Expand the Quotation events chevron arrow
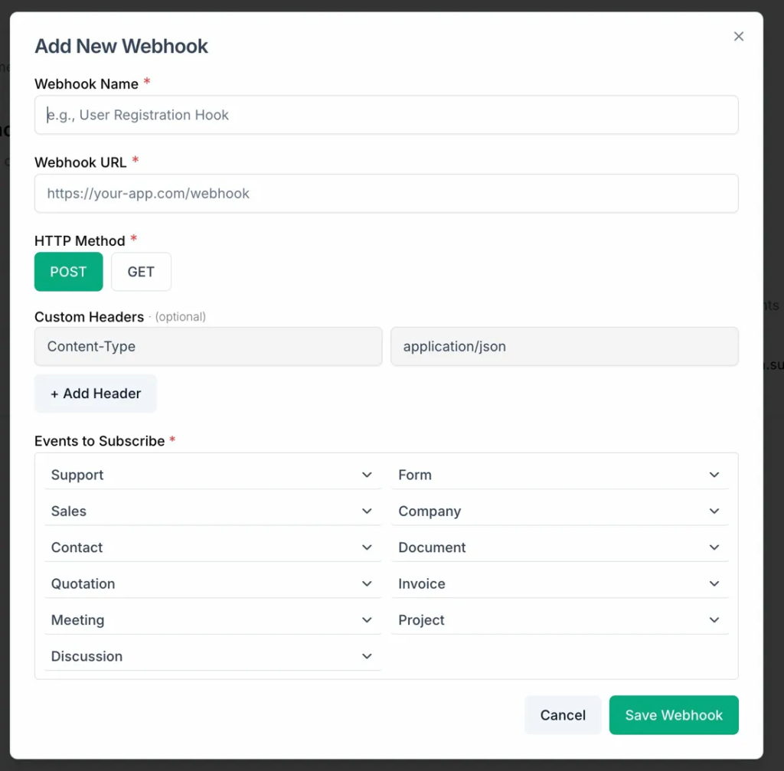This screenshot has height=771, width=784. [x=367, y=583]
